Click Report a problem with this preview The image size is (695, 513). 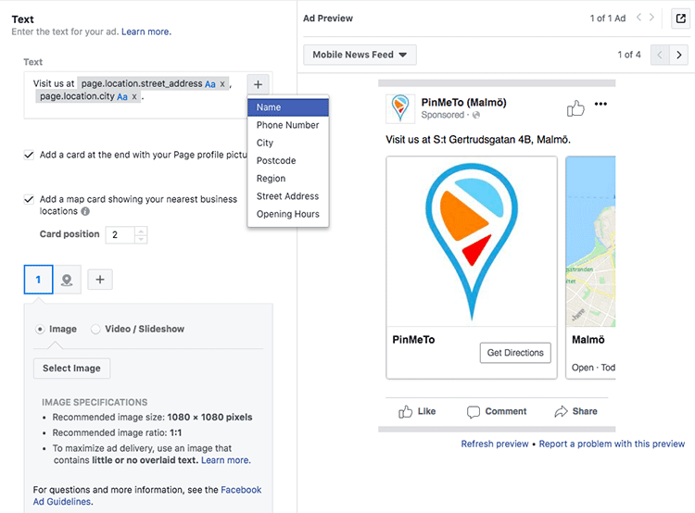(x=612, y=444)
